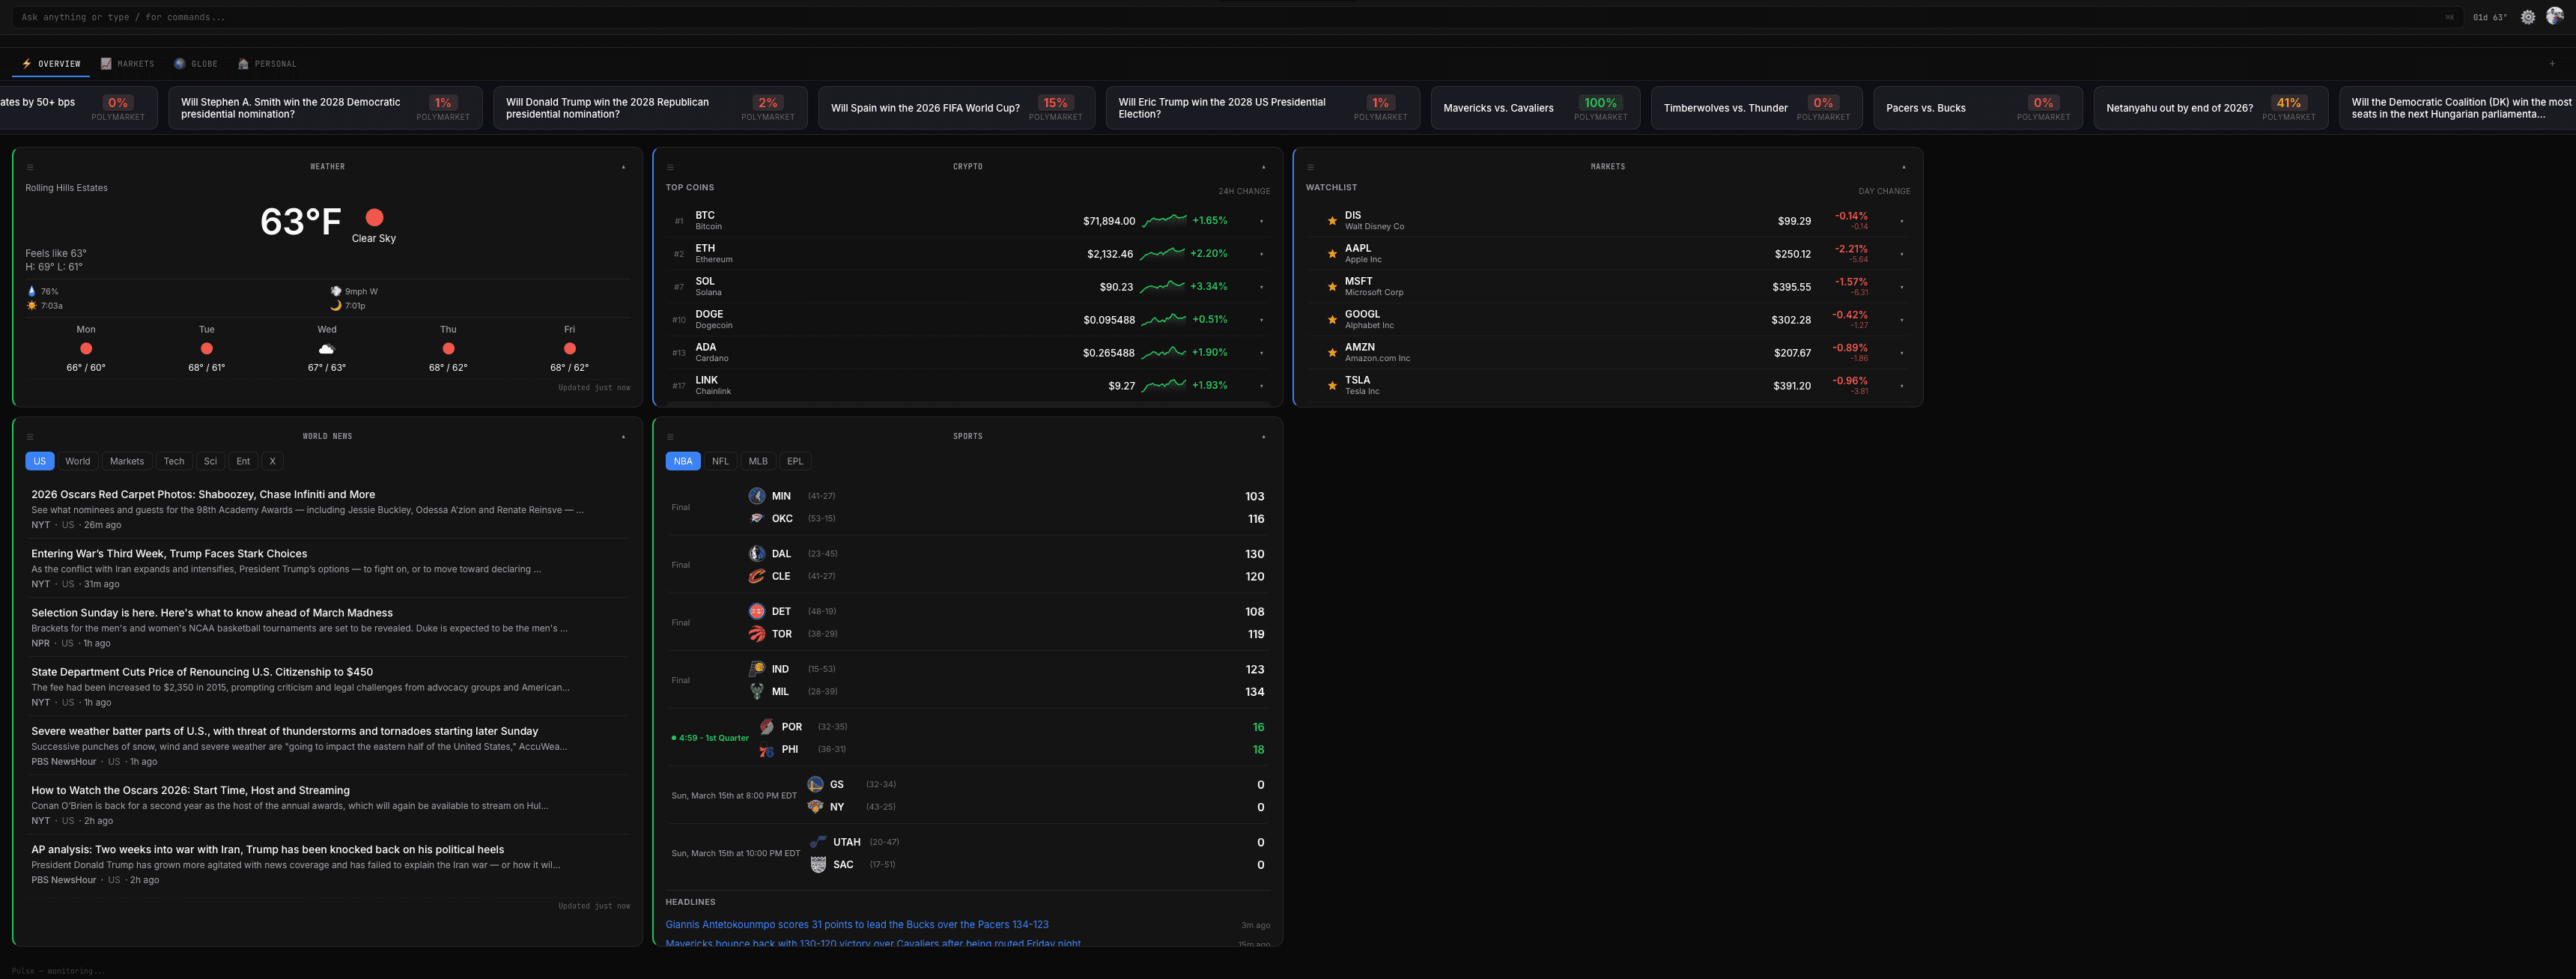Collapse the Markets watchlist panel chevron
Viewport: 2576px width, 979px height.
point(1904,167)
